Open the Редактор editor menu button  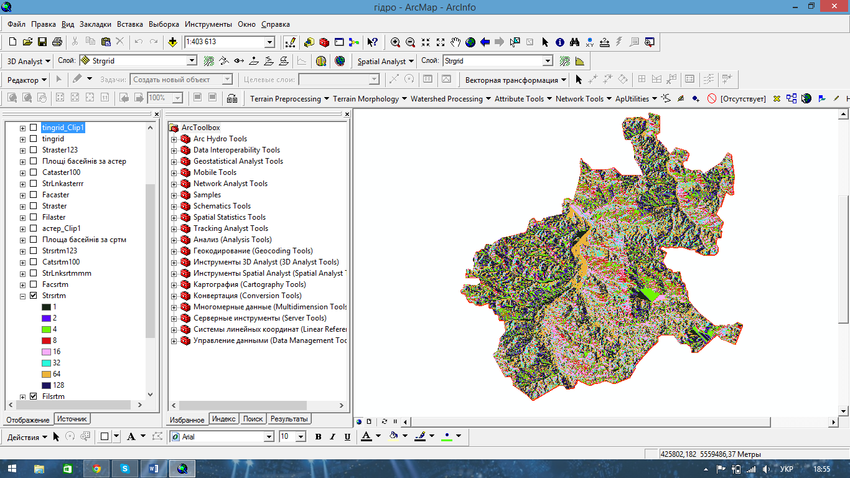pos(27,80)
